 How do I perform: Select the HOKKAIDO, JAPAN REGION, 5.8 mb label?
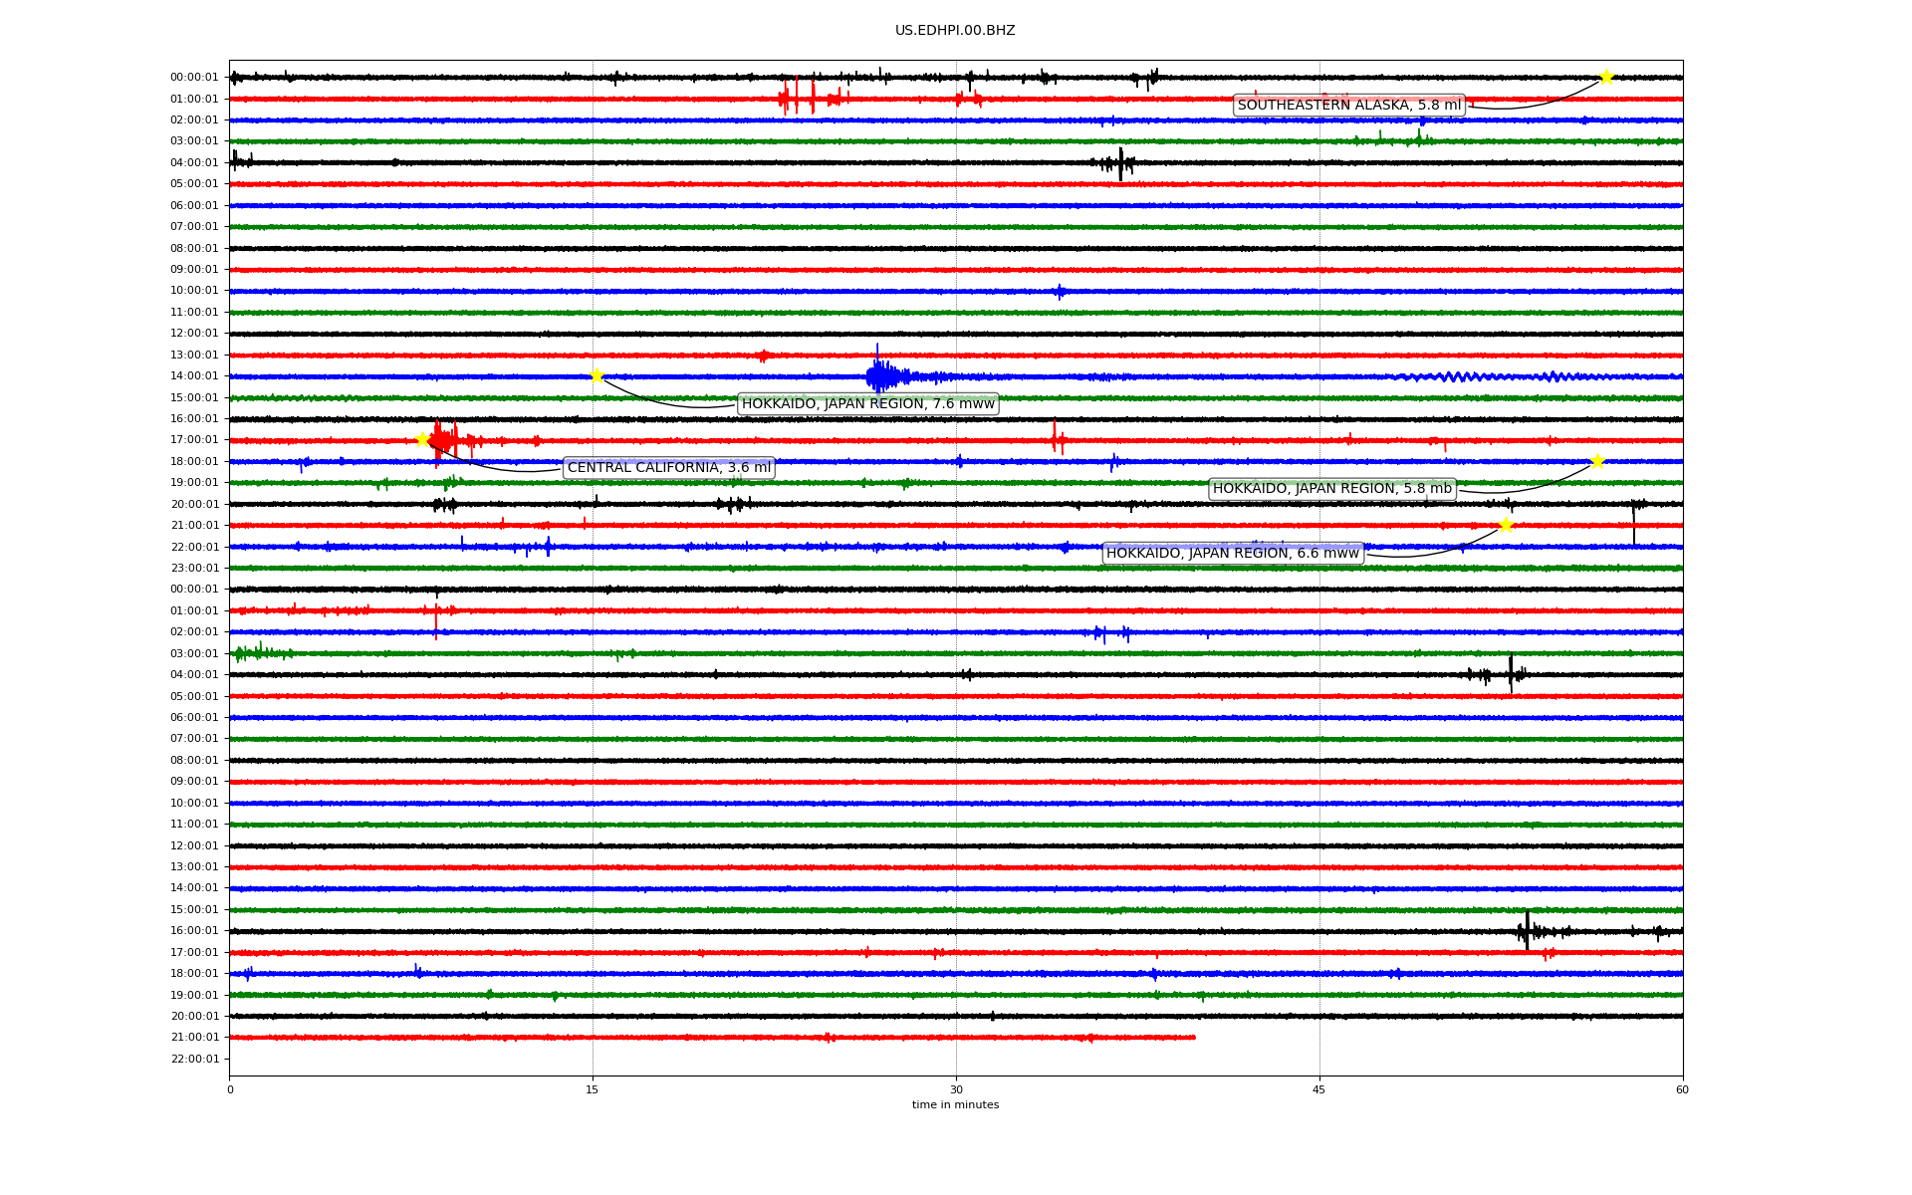pyautogui.click(x=1331, y=488)
